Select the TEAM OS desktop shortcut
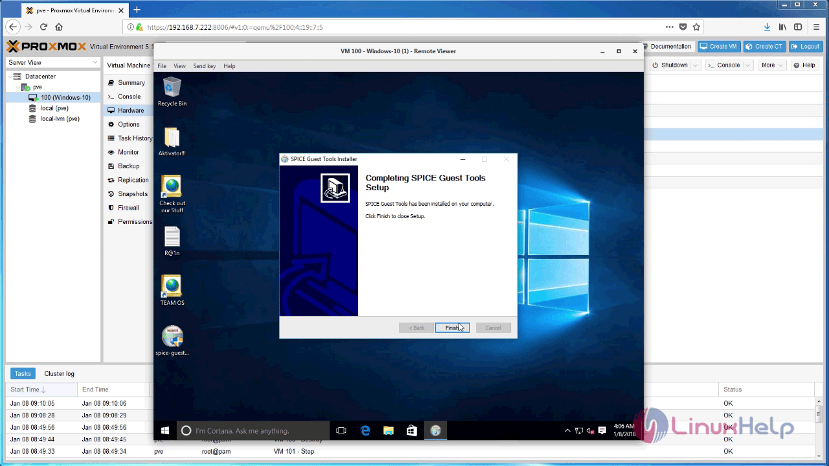The height and width of the screenshot is (466, 829). (x=172, y=291)
